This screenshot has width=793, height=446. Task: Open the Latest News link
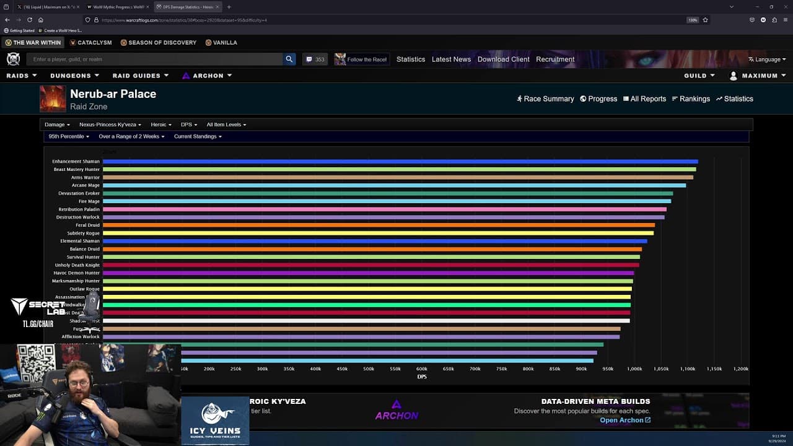tap(451, 59)
